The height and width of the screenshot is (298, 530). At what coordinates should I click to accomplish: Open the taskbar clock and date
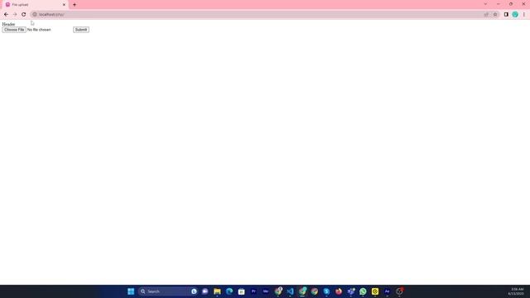pos(517,291)
